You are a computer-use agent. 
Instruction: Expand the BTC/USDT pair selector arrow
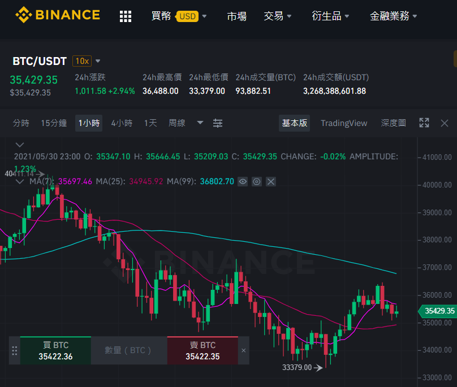pos(98,61)
